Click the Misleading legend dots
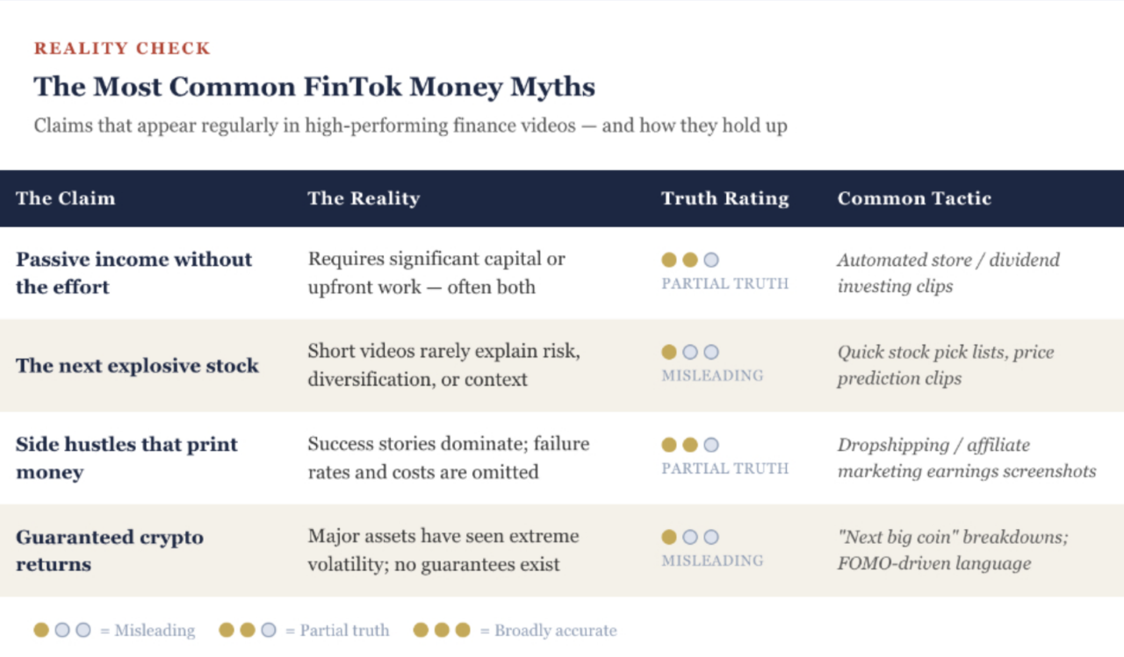 pos(62,630)
